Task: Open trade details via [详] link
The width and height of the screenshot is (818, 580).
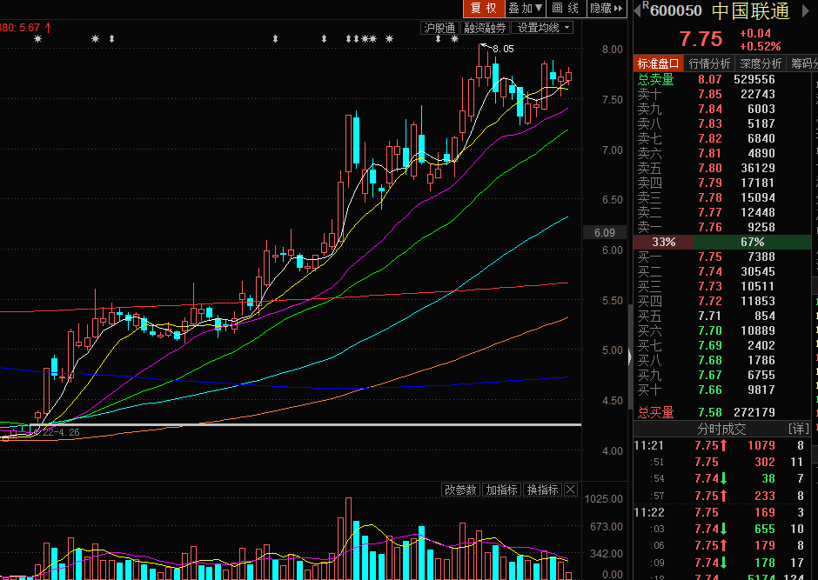Action: (799, 429)
